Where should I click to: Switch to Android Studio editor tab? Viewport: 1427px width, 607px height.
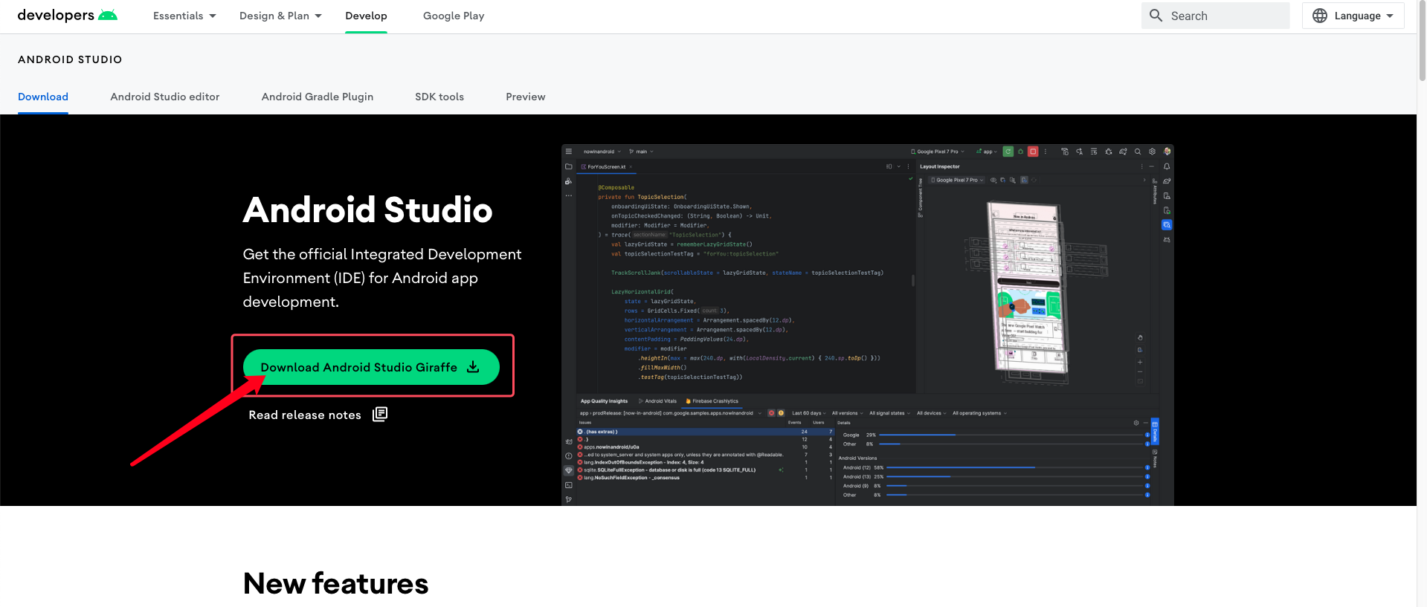[165, 97]
